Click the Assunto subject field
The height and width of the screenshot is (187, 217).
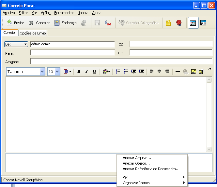pyautogui.click(x=121, y=61)
